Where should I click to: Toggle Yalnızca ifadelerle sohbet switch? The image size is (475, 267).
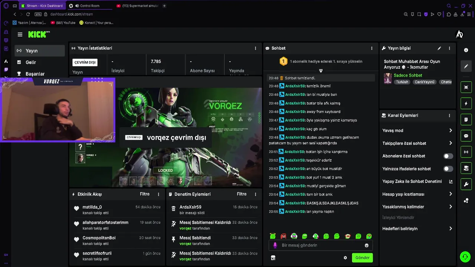[448, 169]
